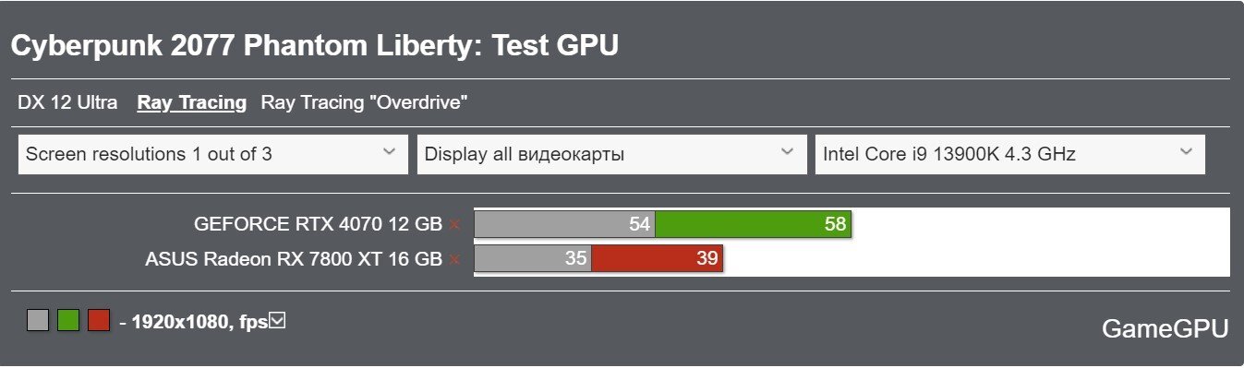The height and width of the screenshot is (368, 1244).
Task: Remove ASUS Radeon RX 7800 XT entry
Action: (x=454, y=260)
